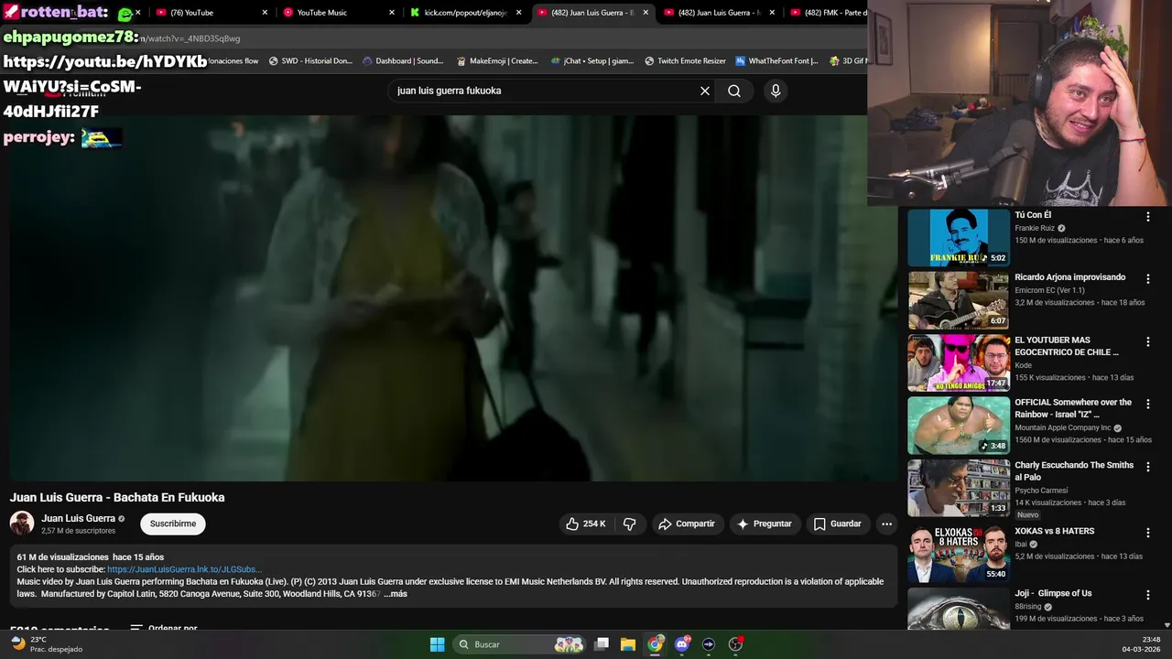Viewport: 1172px width, 659px height.
Task: Click the magnifier search button
Action: pos(734,91)
